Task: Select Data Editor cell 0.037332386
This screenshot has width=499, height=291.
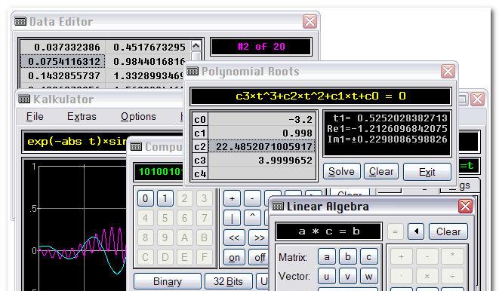Action: point(63,47)
